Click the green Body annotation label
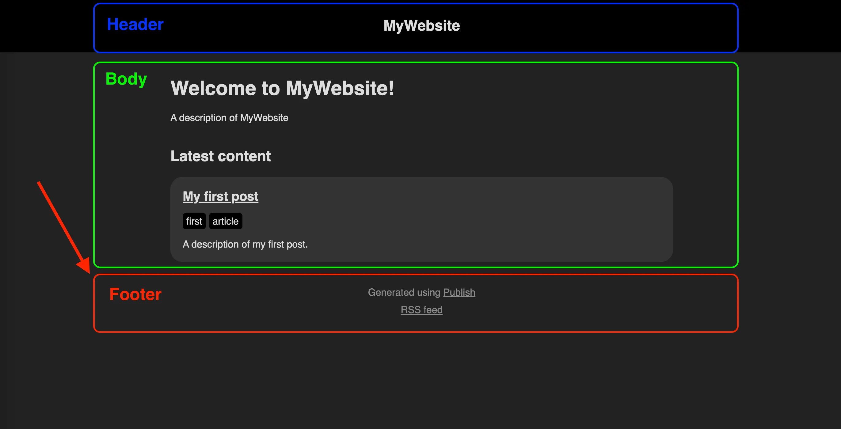Image resolution: width=841 pixels, height=429 pixels. click(126, 78)
